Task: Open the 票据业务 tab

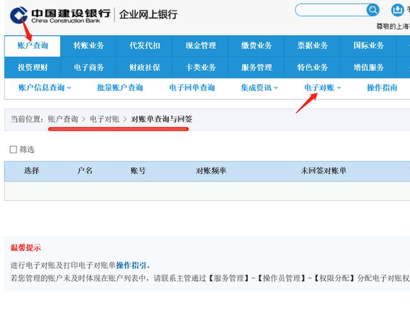Action: [x=313, y=46]
